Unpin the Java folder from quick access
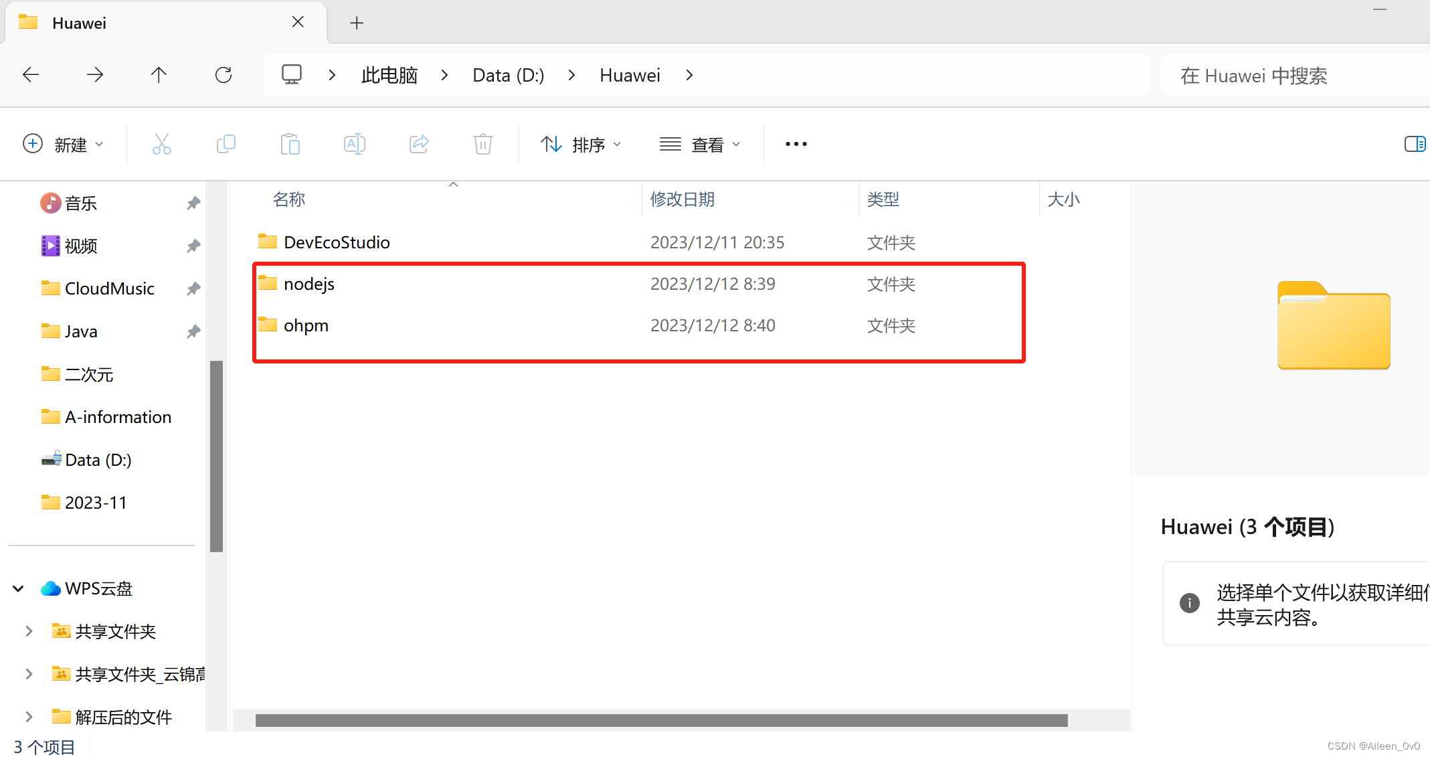This screenshot has width=1430, height=757. (x=193, y=331)
